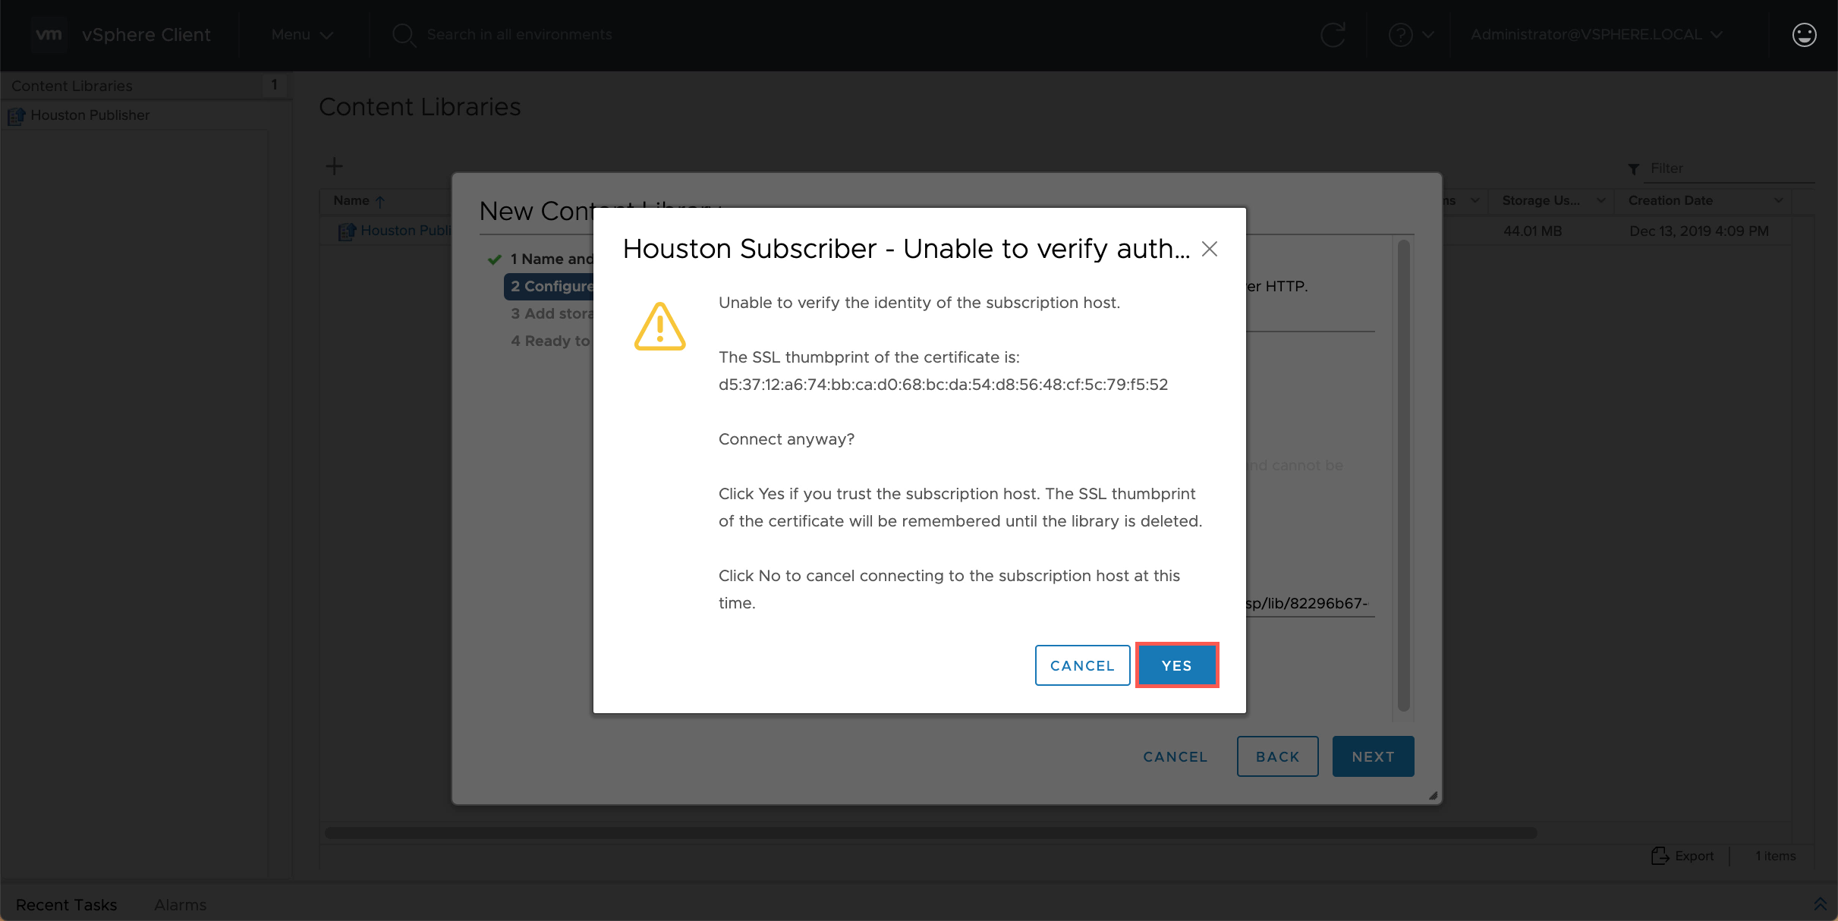Select wizard step 1 Name and location
Image resolution: width=1838 pixels, height=921 pixels.
[552, 259]
